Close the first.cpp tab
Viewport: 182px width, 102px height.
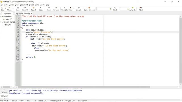(31, 14)
